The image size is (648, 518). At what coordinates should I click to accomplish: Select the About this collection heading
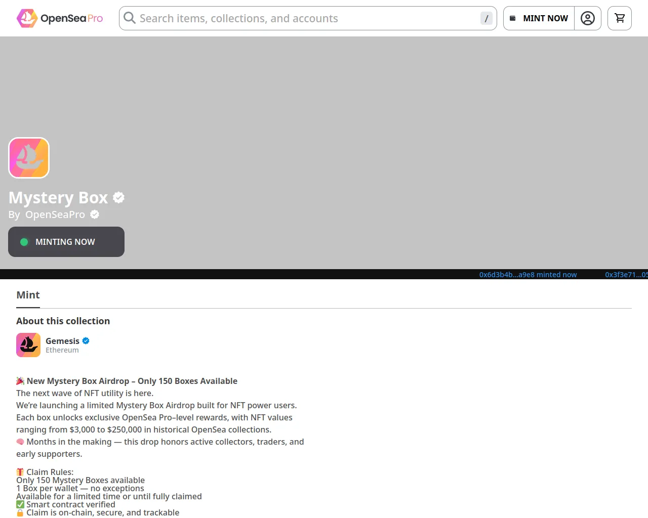[x=63, y=321]
